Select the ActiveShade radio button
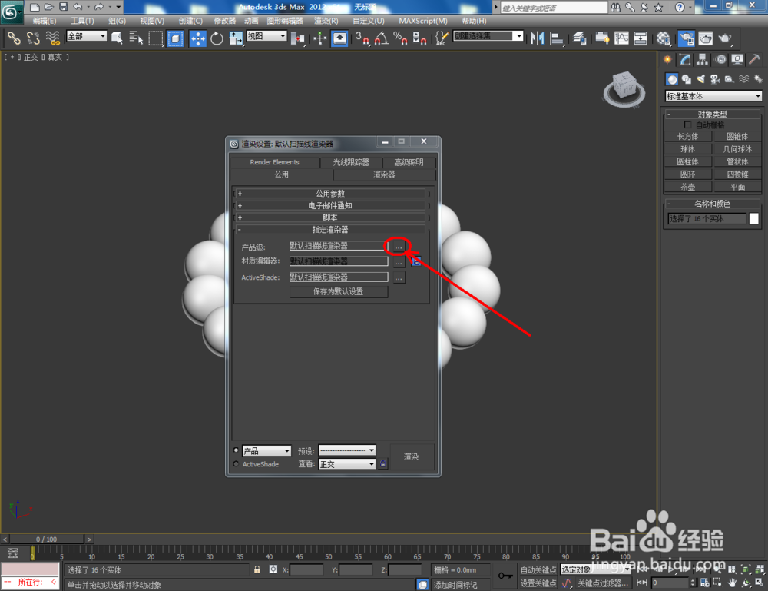The image size is (768, 591). (237, 464)
